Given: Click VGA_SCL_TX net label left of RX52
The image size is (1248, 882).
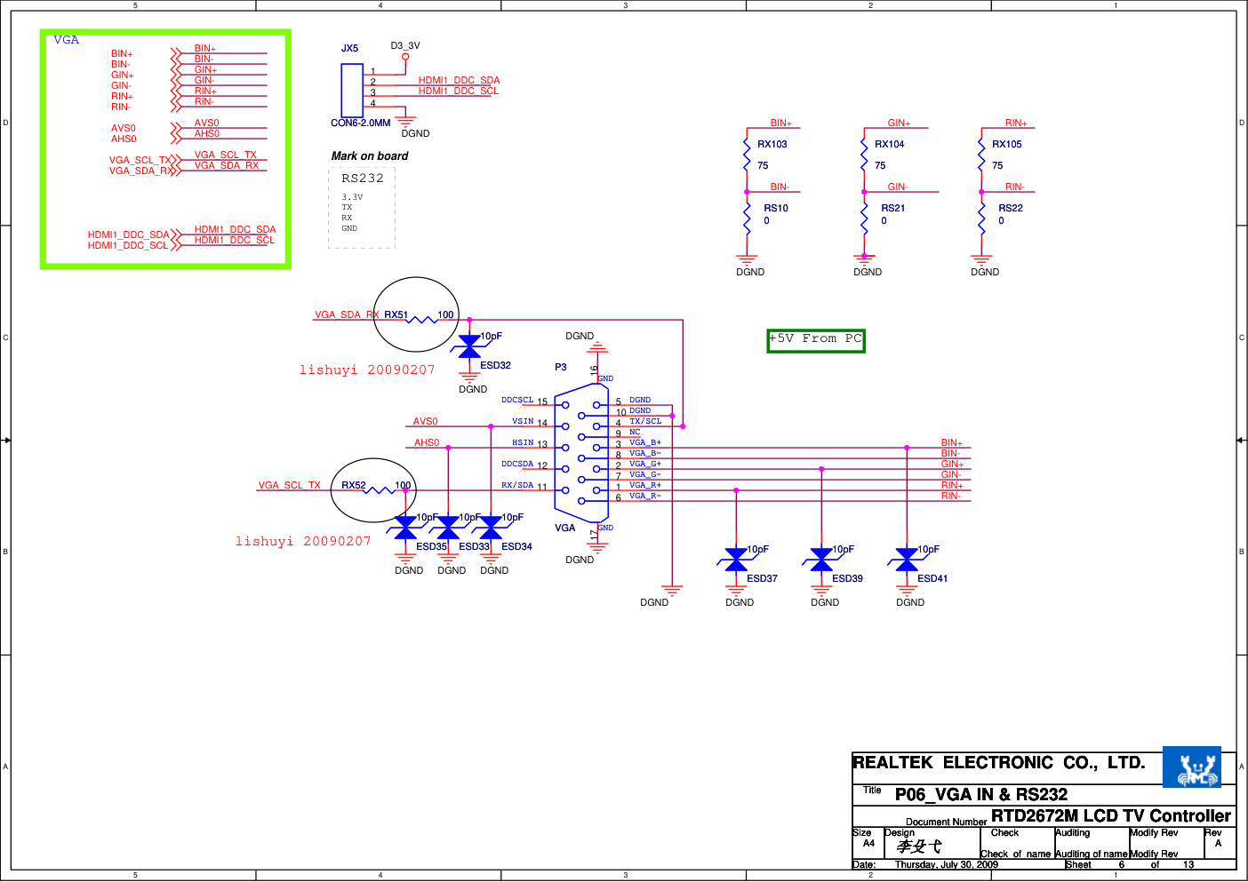Looking at the screenshot, I should (x=290, y=485).
